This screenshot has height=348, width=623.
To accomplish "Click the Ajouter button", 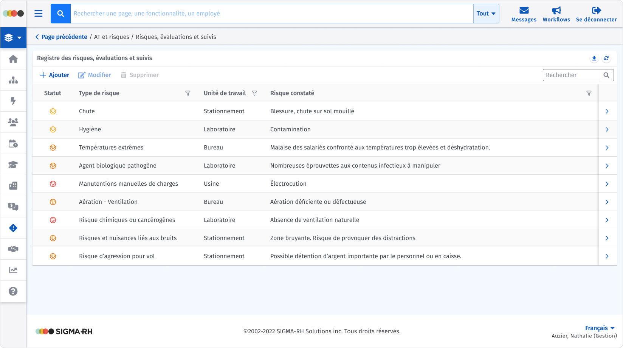I will pos(55,75).
